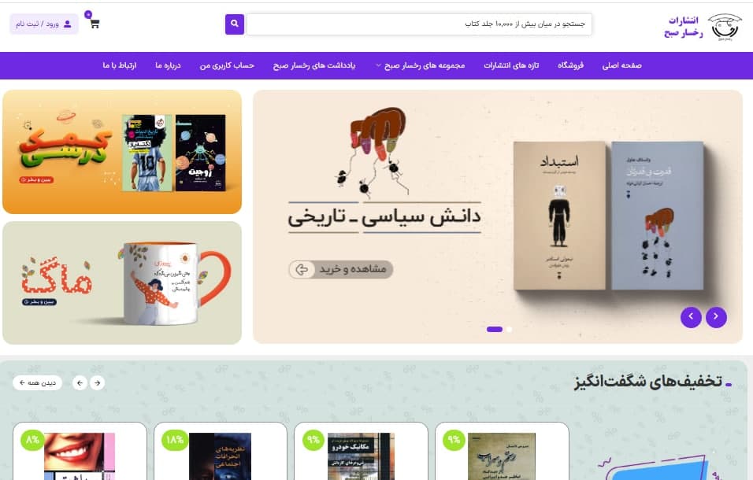753x480 pixels.
Task: Select the second slider dot indicator
Action: pos(509,330)
